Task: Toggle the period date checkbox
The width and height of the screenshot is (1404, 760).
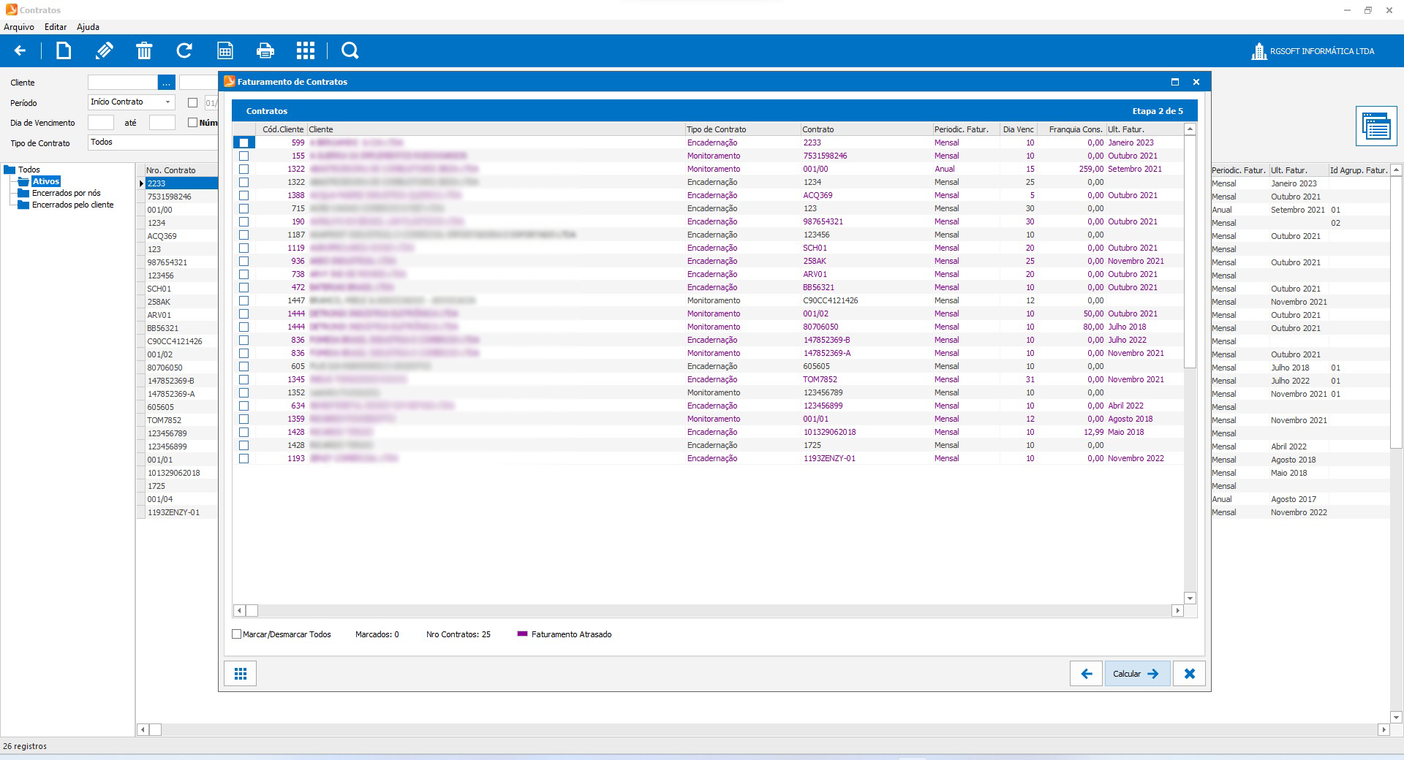Action: 192,103
